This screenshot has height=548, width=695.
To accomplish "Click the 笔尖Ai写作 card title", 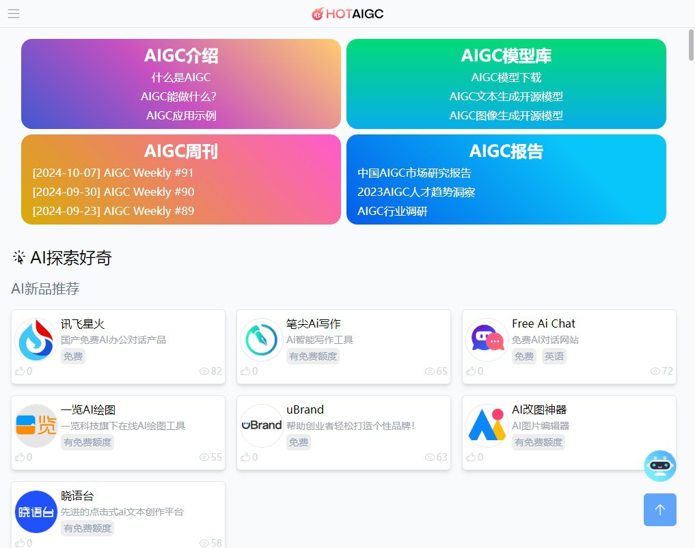I will point(314,324).
